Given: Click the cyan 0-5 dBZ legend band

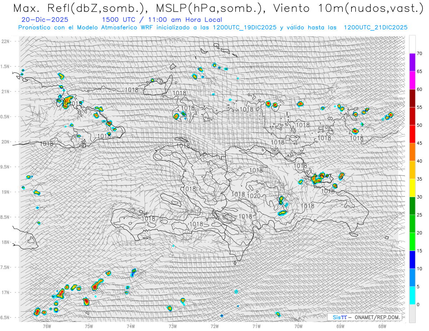Looking at the screenshot, I should coord(412,295).
